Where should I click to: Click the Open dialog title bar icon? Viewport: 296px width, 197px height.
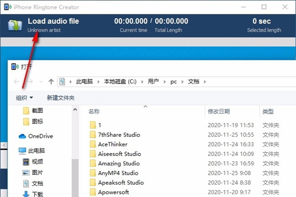[15, 66]
